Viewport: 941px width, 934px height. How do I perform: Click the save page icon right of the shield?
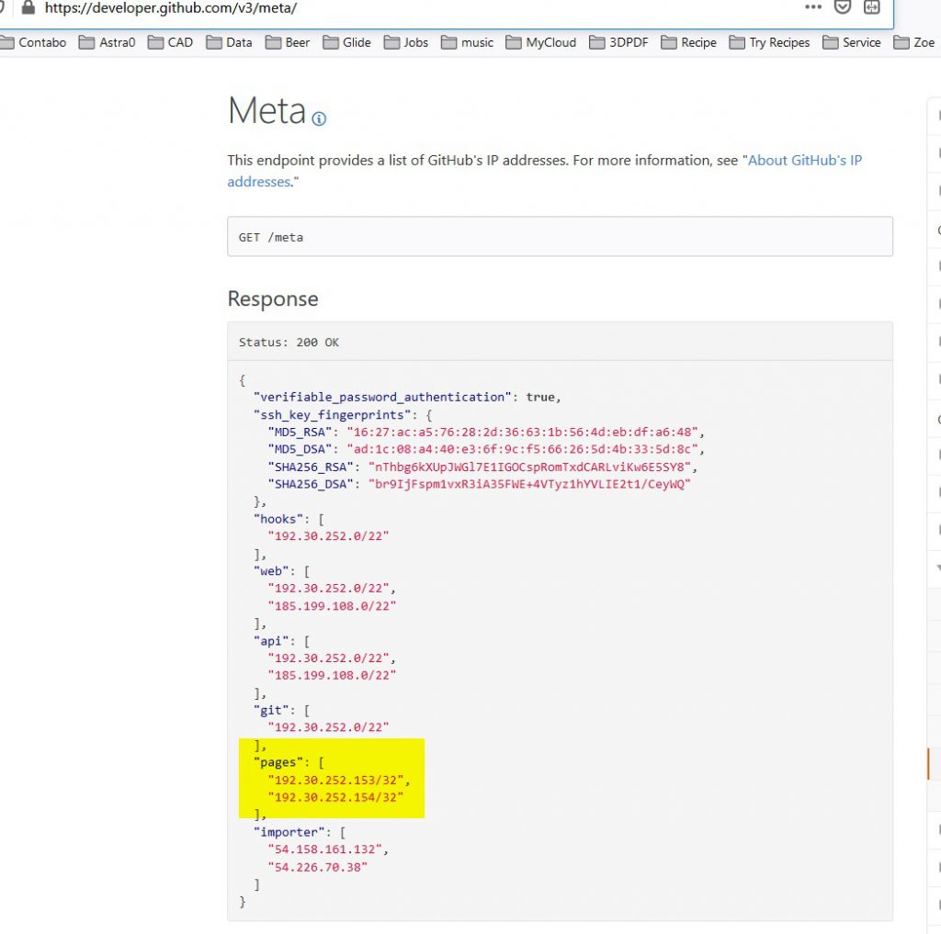(871, 7)
